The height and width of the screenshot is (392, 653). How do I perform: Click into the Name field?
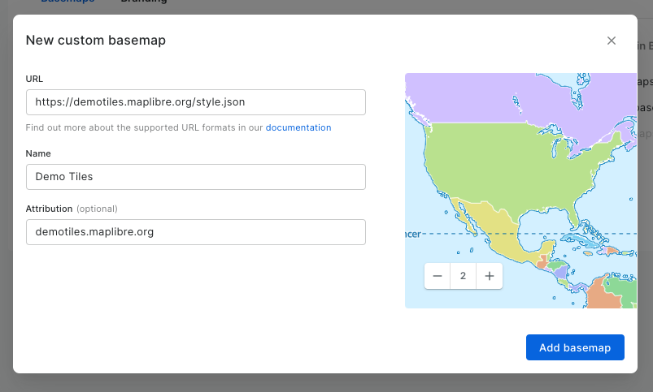pos(195,177)
